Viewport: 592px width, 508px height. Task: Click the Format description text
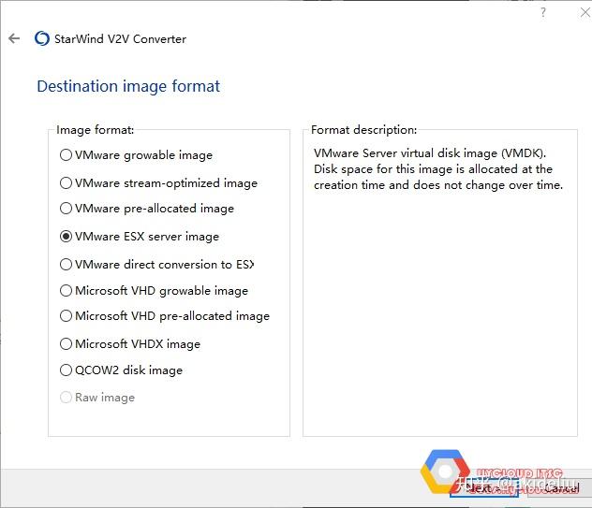point(438,169)
